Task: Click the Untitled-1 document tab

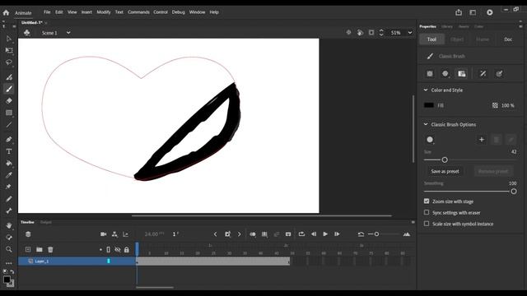Action: (32, 23)
